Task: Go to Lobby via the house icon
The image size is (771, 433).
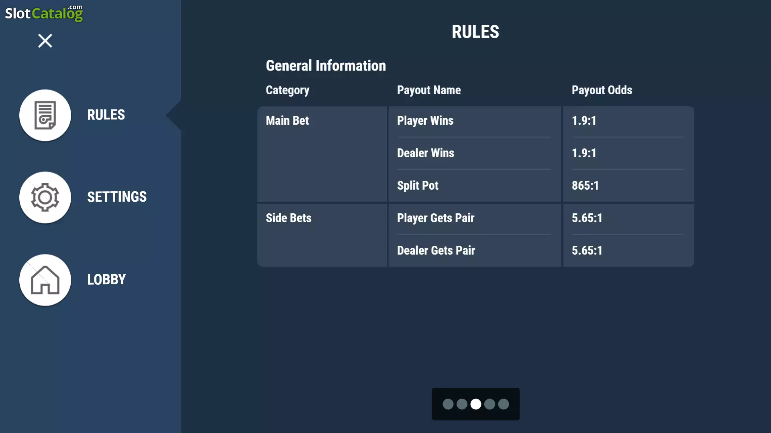Action: [x=45, y=280]
